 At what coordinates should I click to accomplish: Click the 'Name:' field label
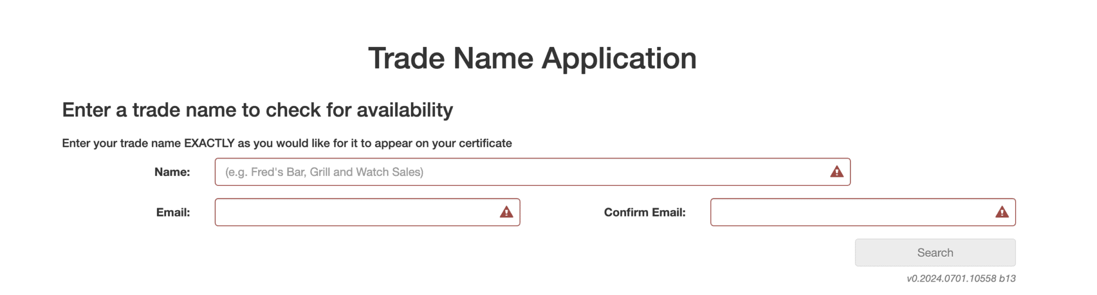[x=172, y=172]
